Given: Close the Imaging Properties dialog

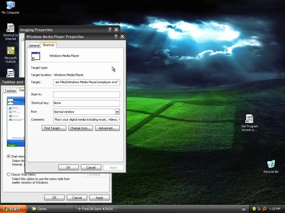Looking at the screenshot, I should pyautogui.click(x=116, y=29).
